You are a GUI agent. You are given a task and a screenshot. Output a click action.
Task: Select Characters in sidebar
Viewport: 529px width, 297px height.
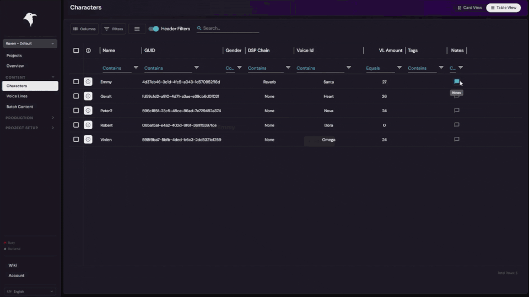point(30,86)
